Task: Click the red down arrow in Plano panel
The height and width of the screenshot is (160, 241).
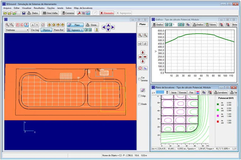Action: [143, 61]
